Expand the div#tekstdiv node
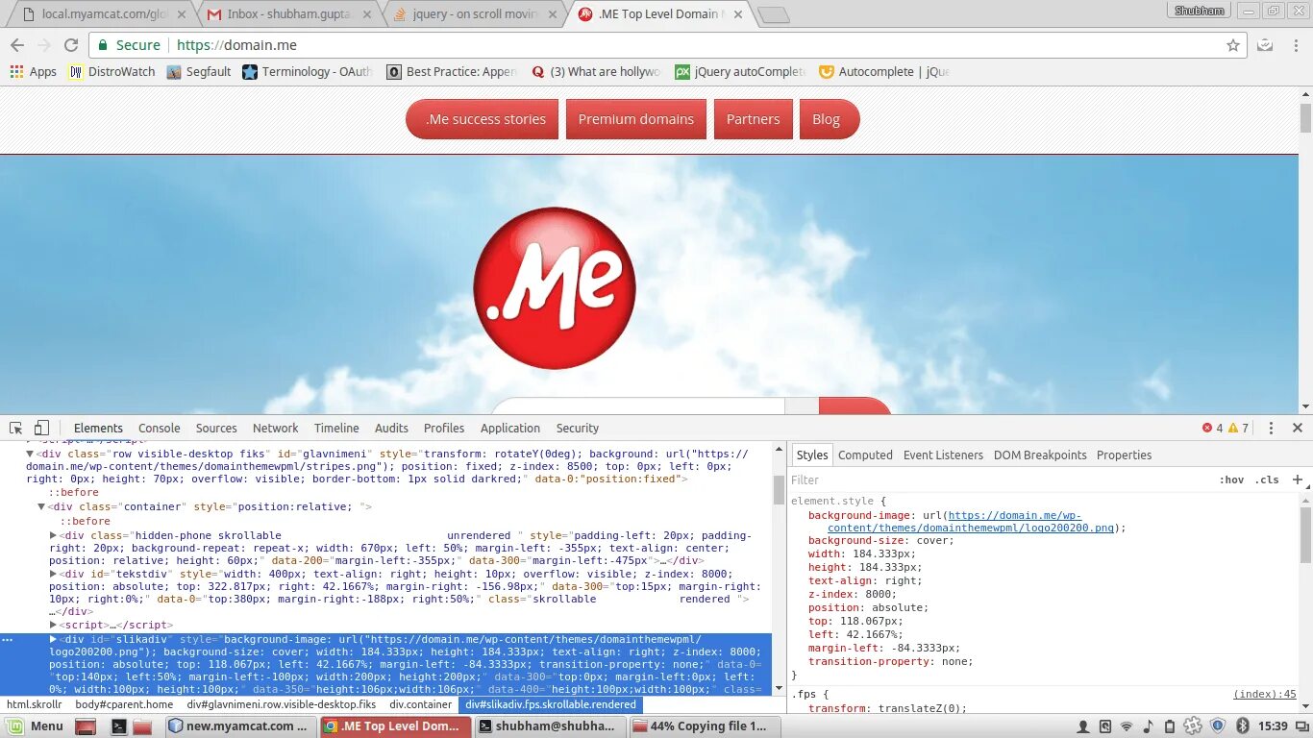 pos(54,574)
